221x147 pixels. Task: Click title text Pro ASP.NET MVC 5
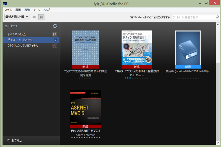coord(86,131)
